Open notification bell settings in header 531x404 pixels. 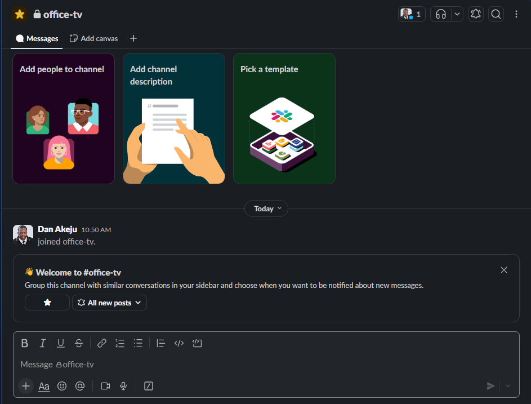click(x=475, y=14)
